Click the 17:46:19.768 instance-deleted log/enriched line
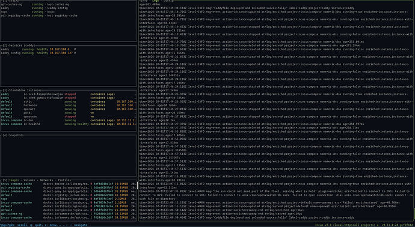 pos(251,42)
